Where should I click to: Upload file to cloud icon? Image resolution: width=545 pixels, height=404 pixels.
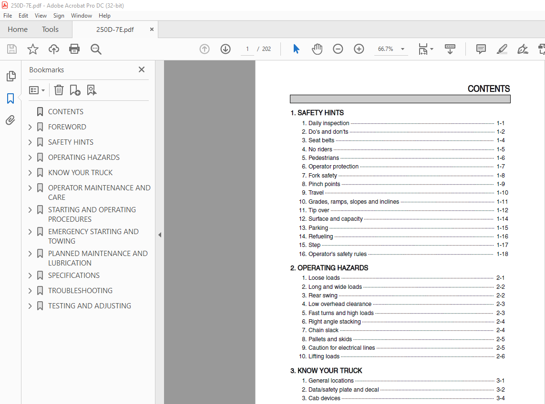tap(53, 49)
